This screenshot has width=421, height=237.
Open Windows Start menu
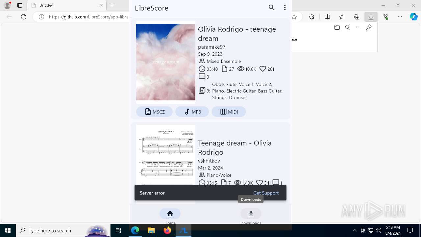[8, 230]
